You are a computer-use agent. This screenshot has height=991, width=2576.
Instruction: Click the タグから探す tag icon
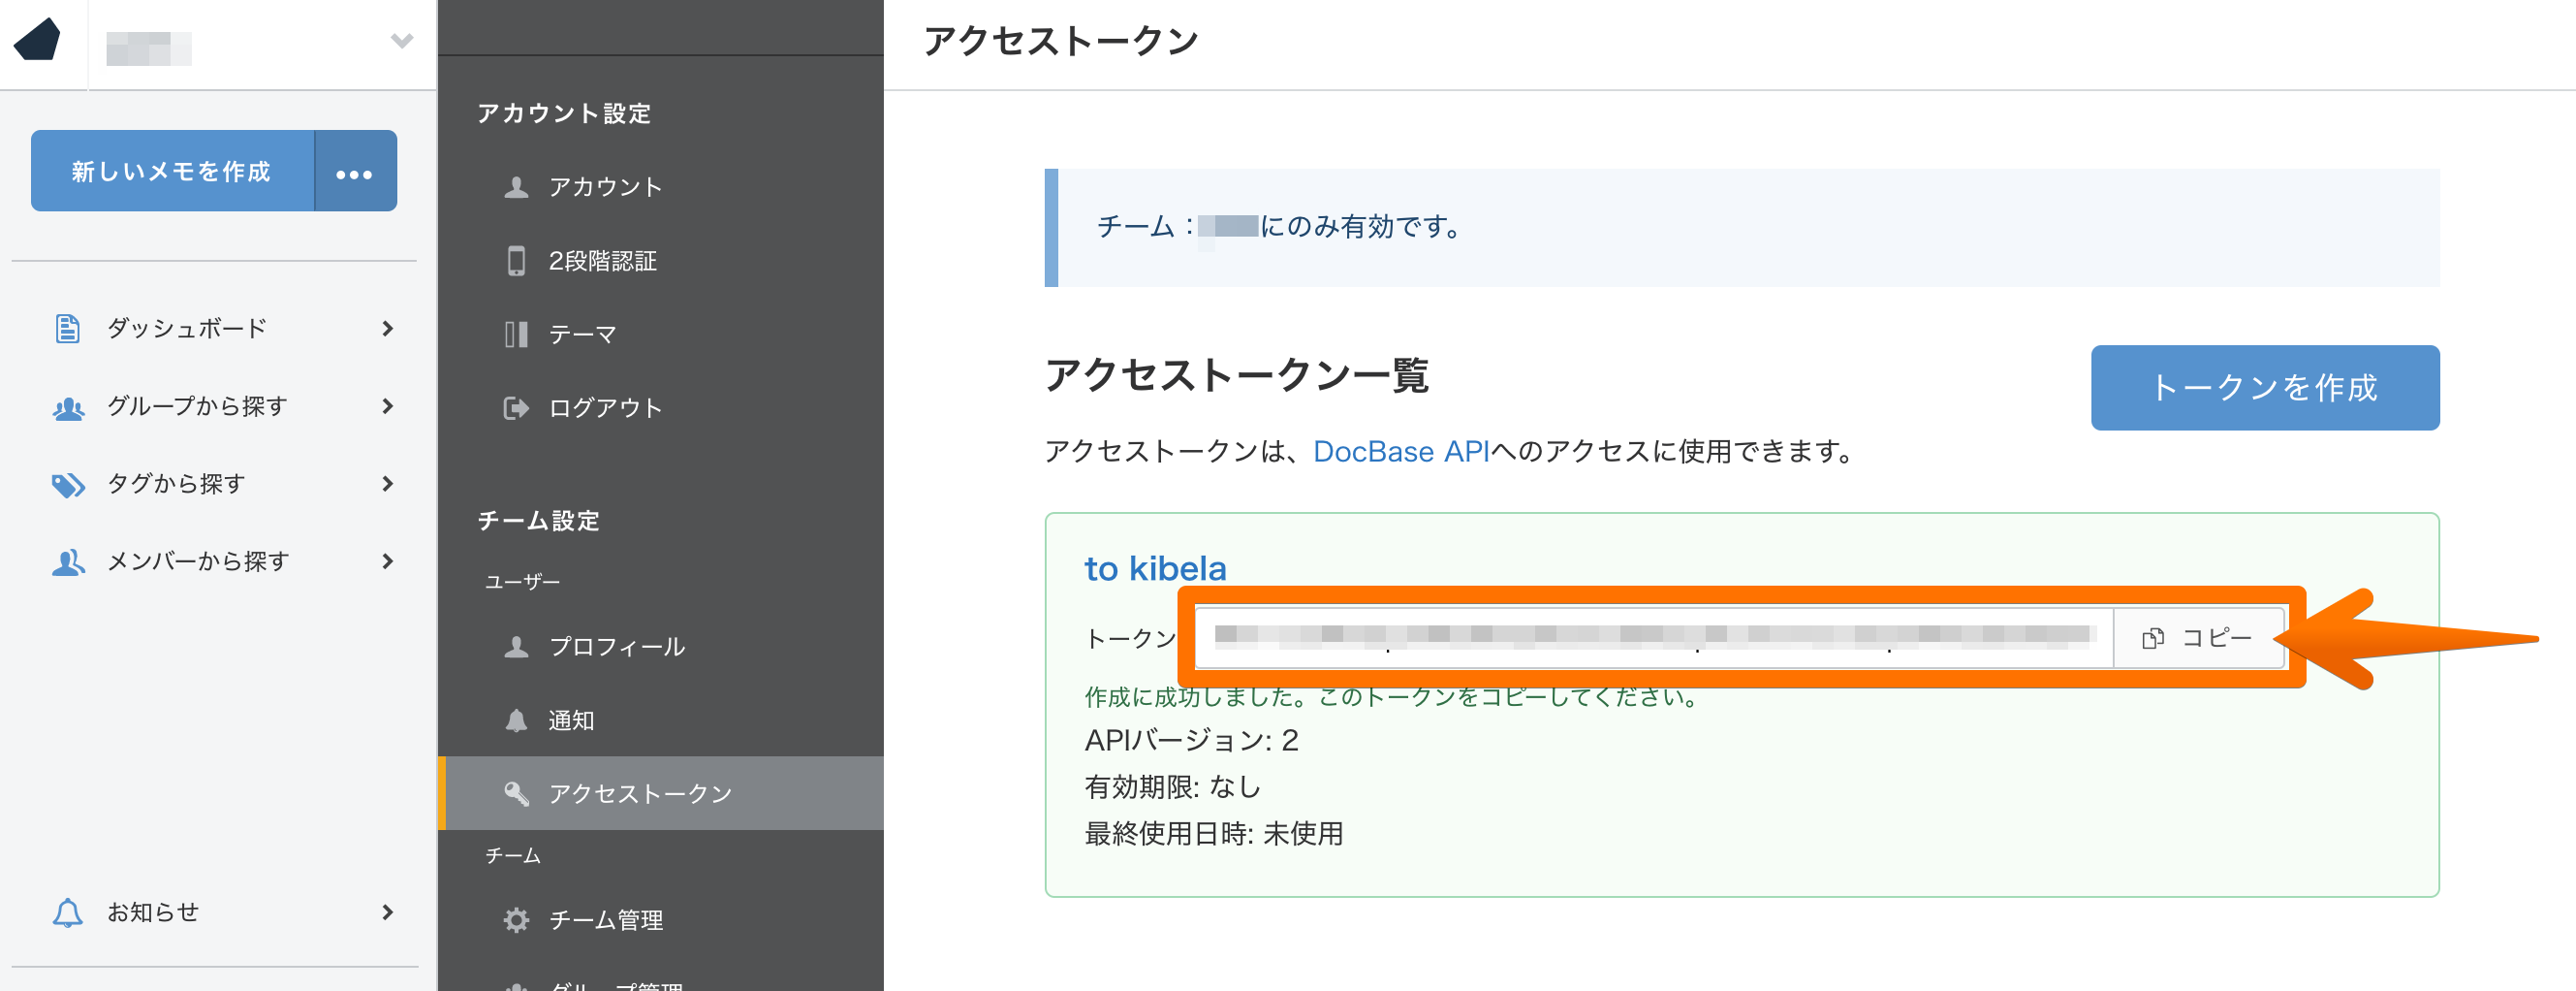(67, 485)
